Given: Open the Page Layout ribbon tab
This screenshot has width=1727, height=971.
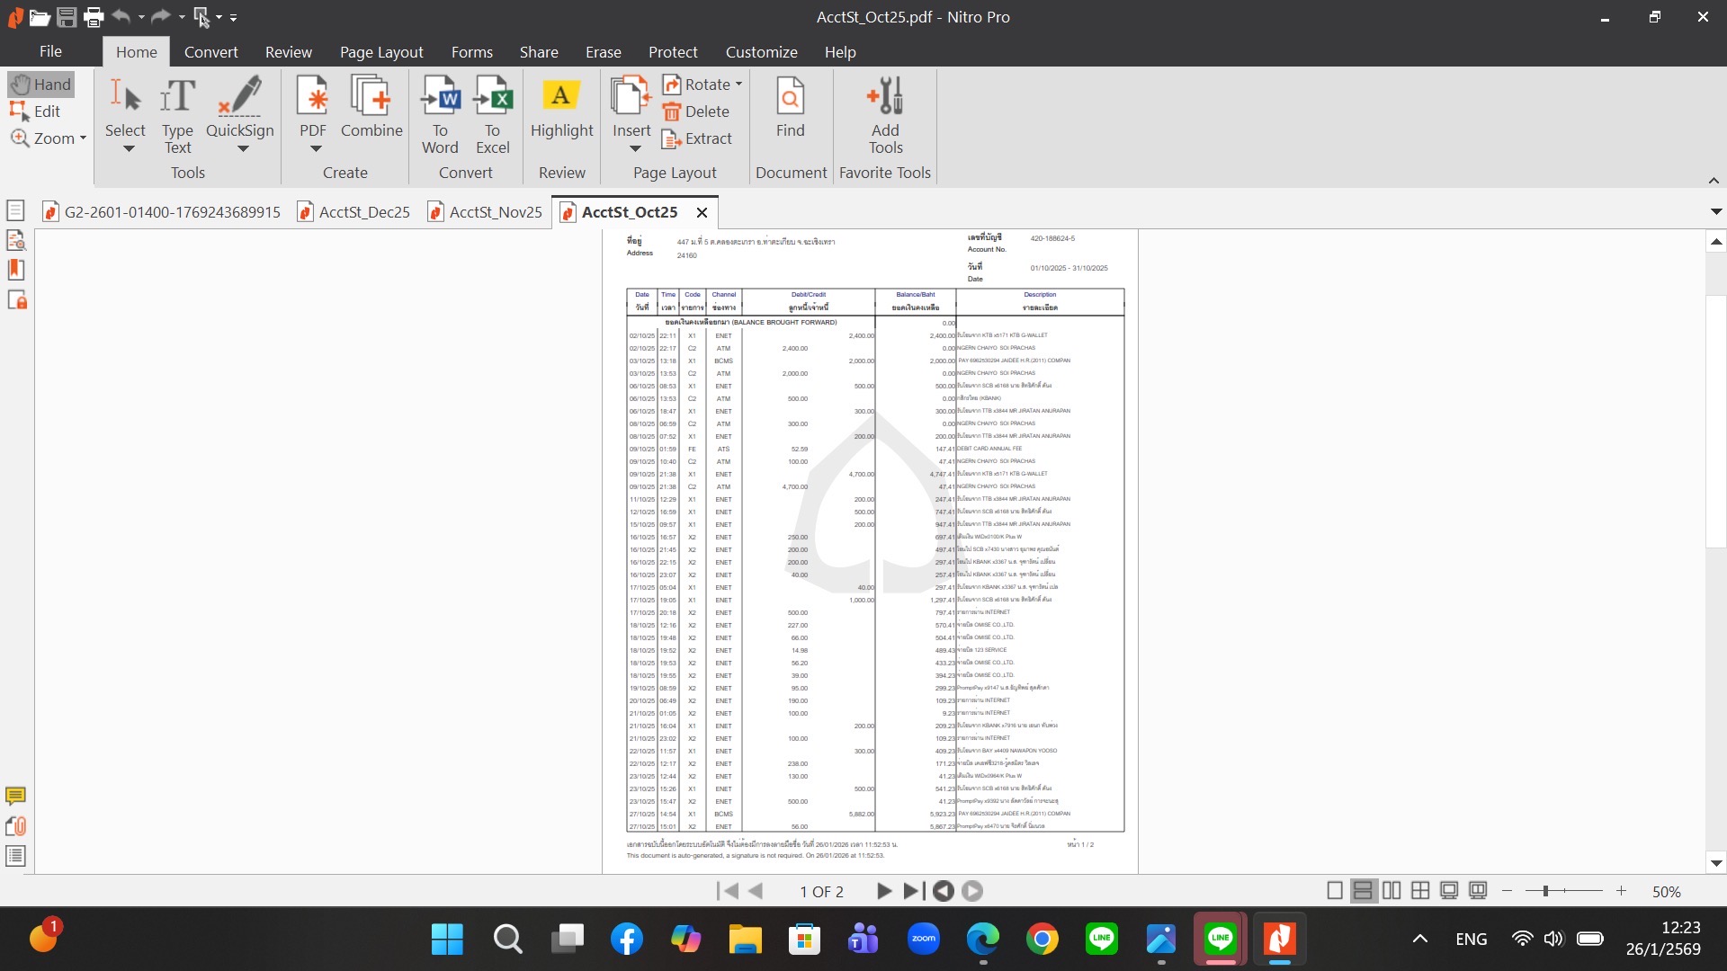Looking at the screenshot, I should coord(380,52).
